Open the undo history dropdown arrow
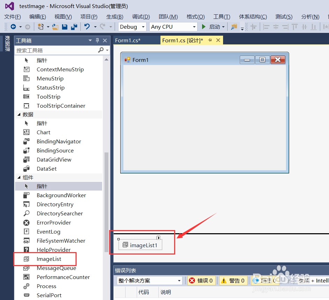329x300 pixels. click(x=95, y=27)
